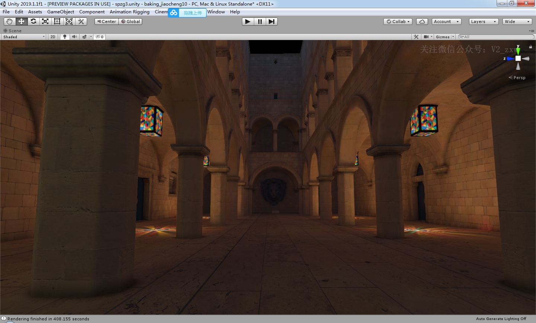Open the Account dropdown

pos(447,22)
